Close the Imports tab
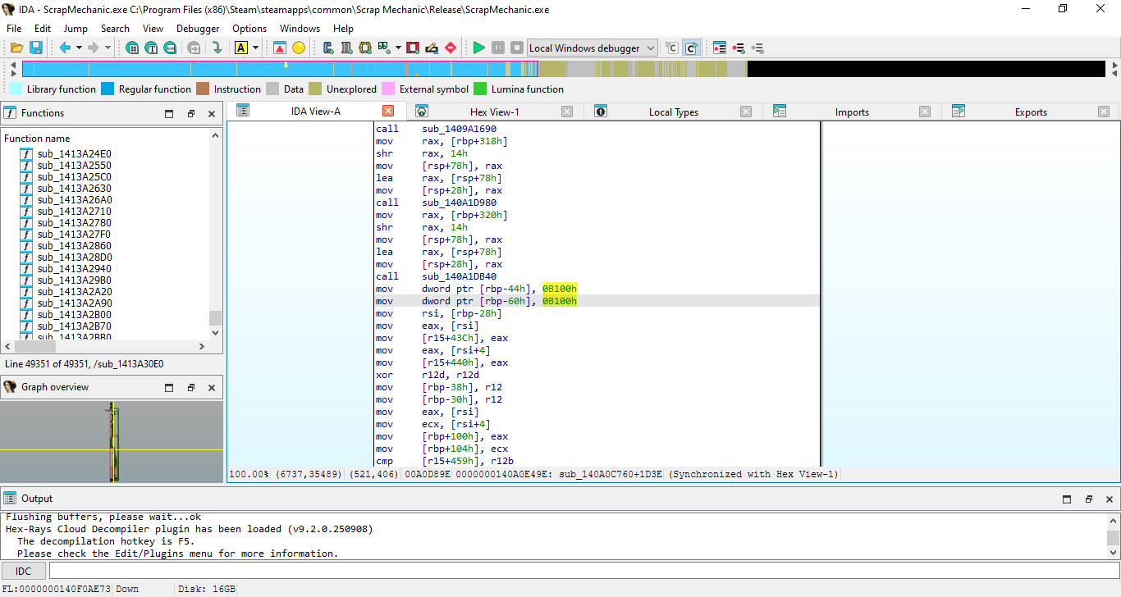 (925, 112)
